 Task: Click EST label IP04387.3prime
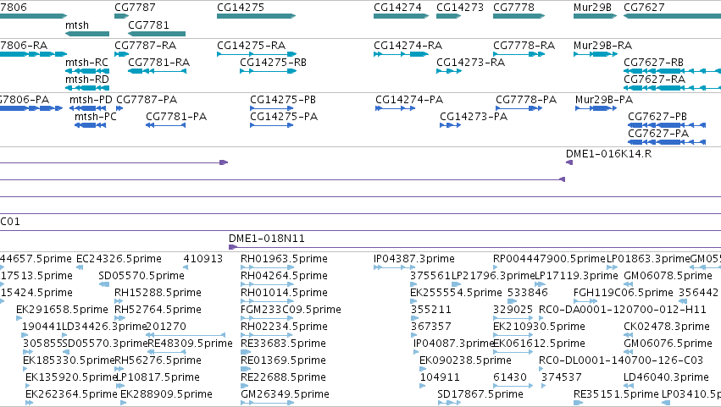point(414,259)
